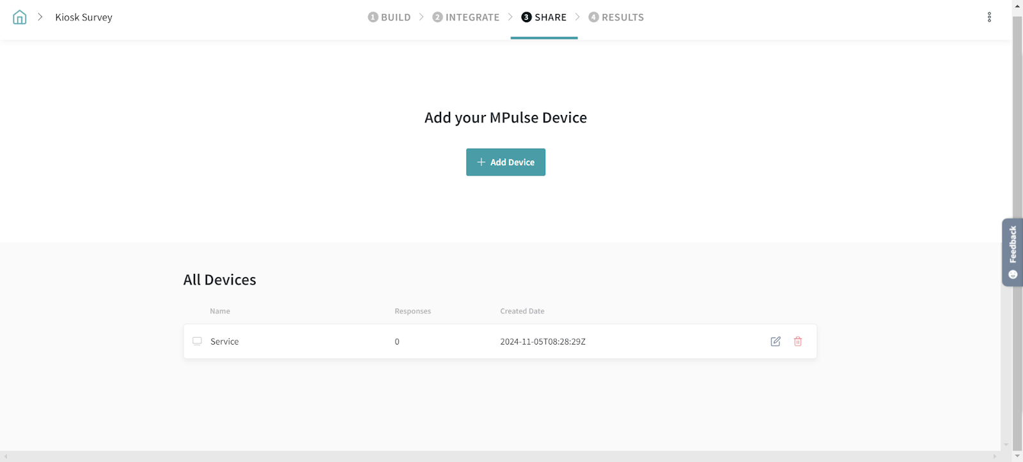Go to the home dashboard icon
The image size is (1023, 462).
point(20,17)
